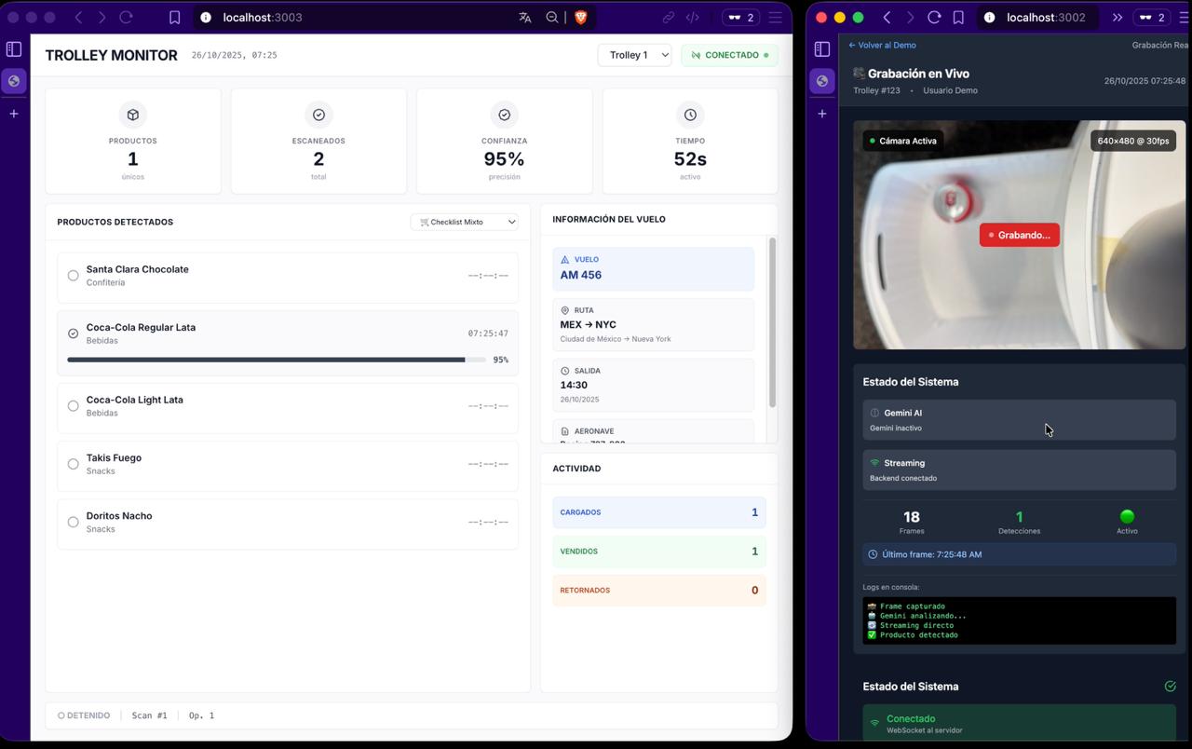1192x749 pixels.
Task: Bookmark the localhost:3003 page
Action: [174, 17]
